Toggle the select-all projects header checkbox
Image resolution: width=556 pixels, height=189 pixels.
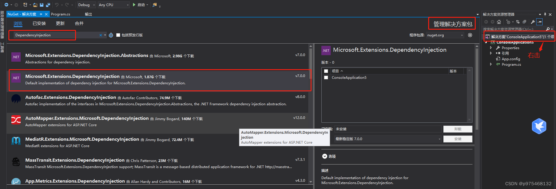tap(326, 71)
